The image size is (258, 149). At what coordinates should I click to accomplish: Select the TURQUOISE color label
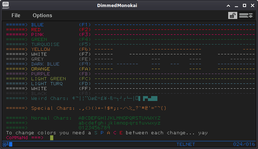click(x=46, y=45)
